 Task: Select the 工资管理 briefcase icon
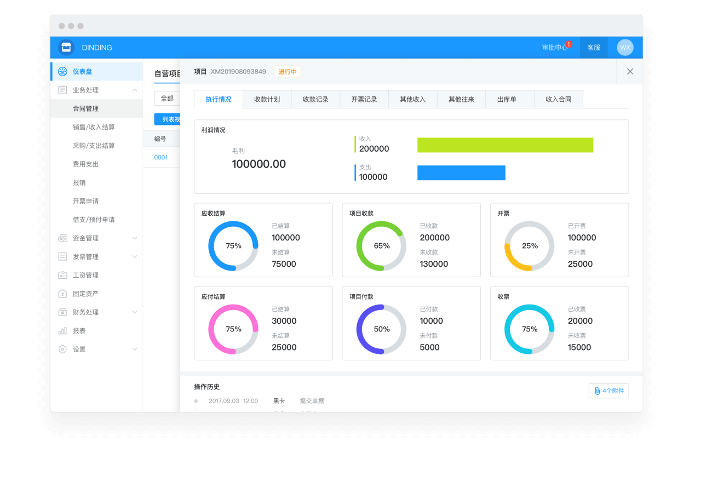click(x=62, y=275)
